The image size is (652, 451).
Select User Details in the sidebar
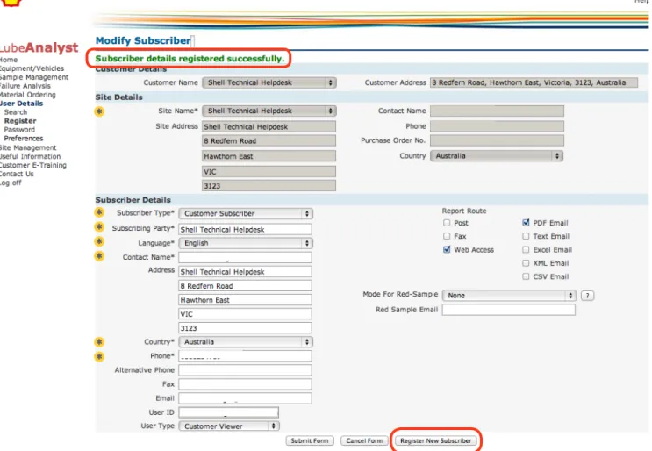(x=21, y=104)
